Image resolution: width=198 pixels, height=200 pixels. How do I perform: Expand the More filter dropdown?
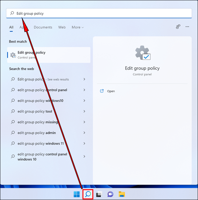[x=78, y=27]
